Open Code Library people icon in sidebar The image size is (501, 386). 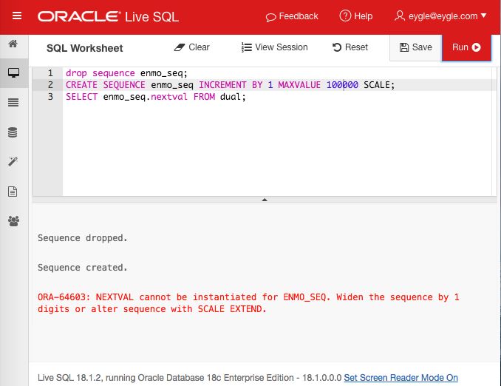pos(13,220)
